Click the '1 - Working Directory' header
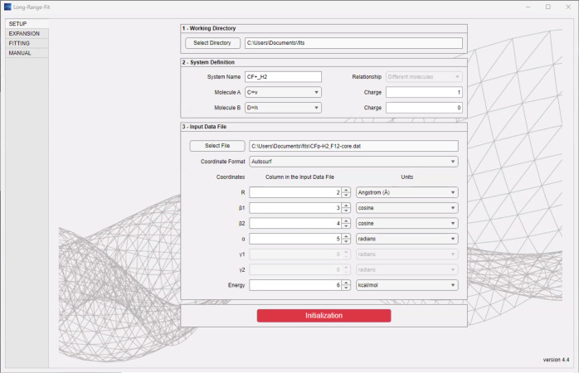This screenshot has width=579, height=373. click(x=209, y=28)
